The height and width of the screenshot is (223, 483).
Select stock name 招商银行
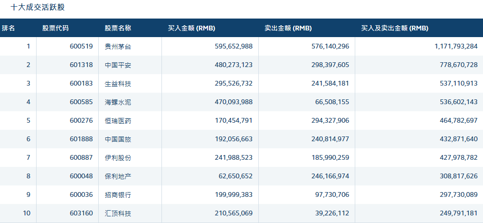(118, 194)
